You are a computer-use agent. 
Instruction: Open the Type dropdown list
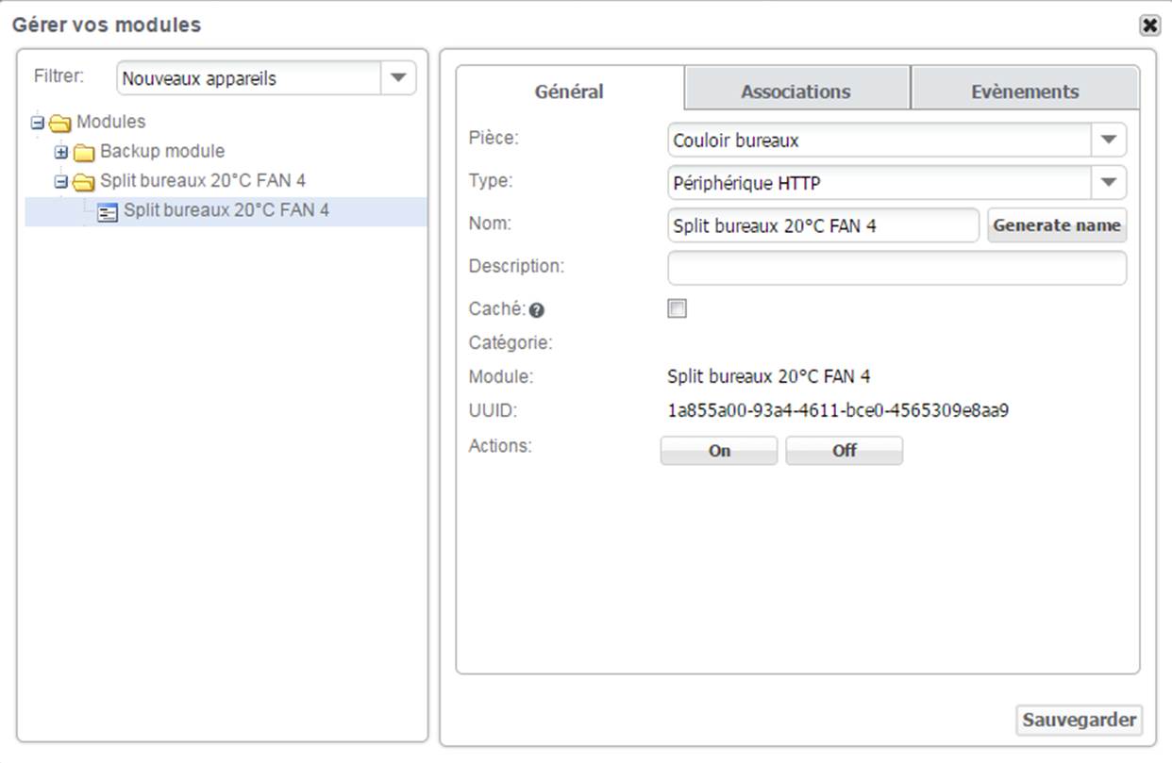(x=1109, y=183)
